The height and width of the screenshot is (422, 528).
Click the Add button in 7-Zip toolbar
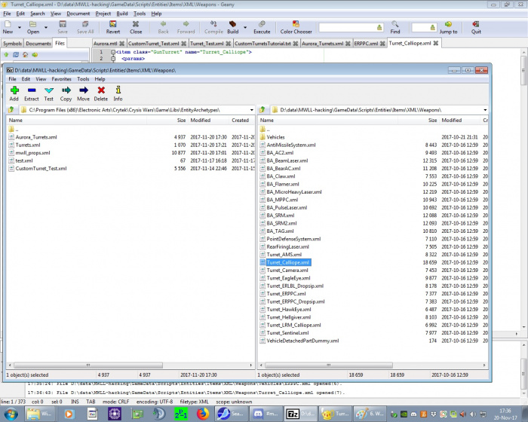click(x=14, y=93)
